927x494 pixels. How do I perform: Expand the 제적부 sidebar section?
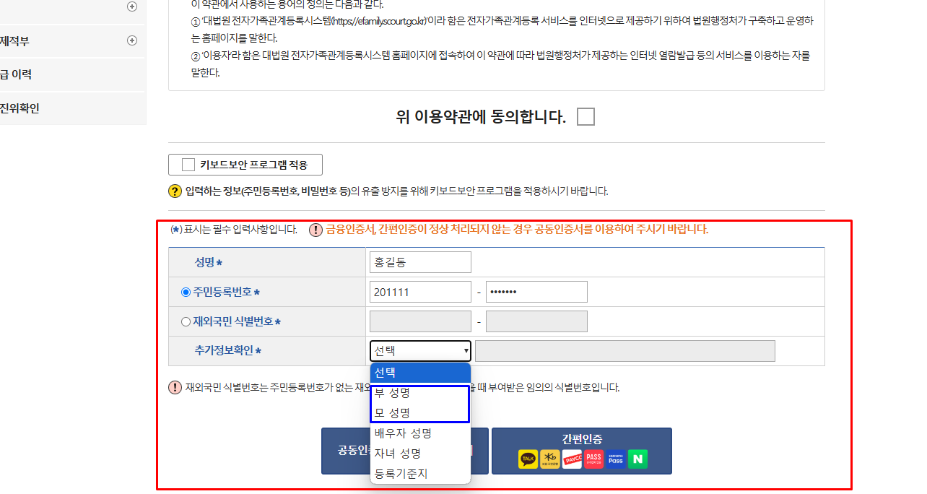[131, 41]
